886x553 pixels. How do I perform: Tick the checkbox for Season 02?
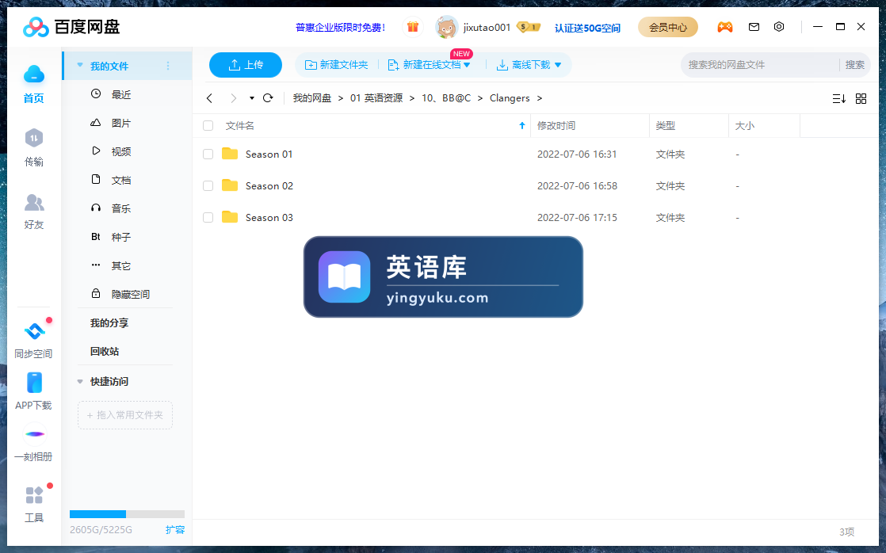208,186
